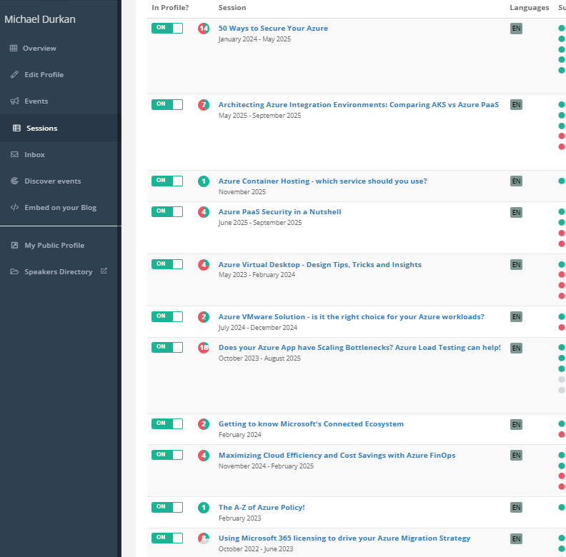Image resolution: width=566 pixels, height=557 pixels.
Task: Open the Speakers Directory menu item
Action: [58, 272]
